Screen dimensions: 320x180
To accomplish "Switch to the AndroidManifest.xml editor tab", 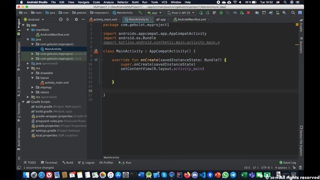I will point(191,19).
